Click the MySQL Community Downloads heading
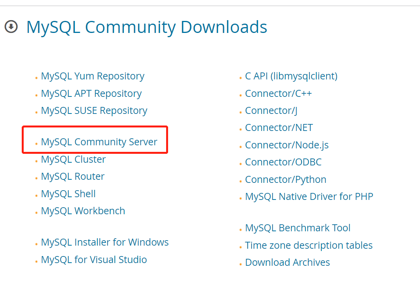Viewport: 420px width, 289px height. [x=146, y=27]
